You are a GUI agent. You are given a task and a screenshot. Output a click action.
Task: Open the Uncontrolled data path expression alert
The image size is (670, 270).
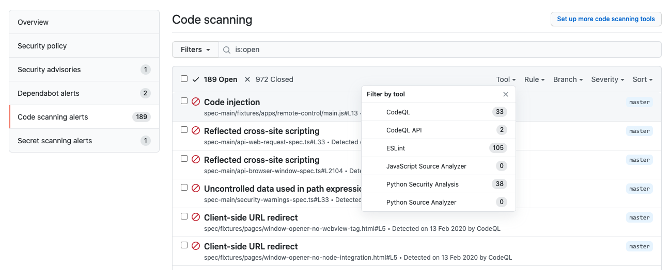(x=283, y=189)
